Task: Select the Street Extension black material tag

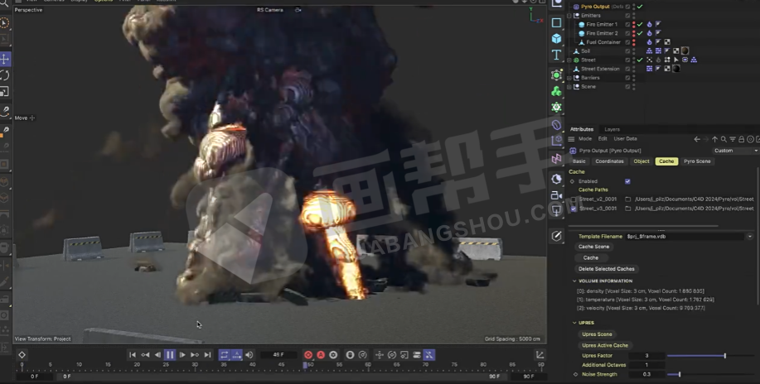Action: tap(676, 69)
